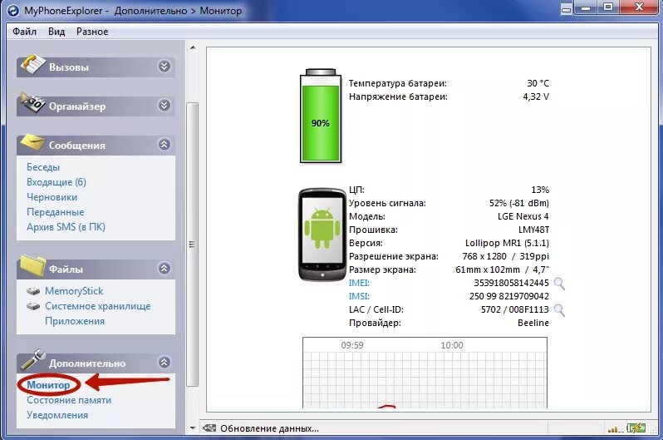Image resolution: width=663 pixels, height=440 pixels.
Task: Open Системное хранилище
Action: coord(98,306)
